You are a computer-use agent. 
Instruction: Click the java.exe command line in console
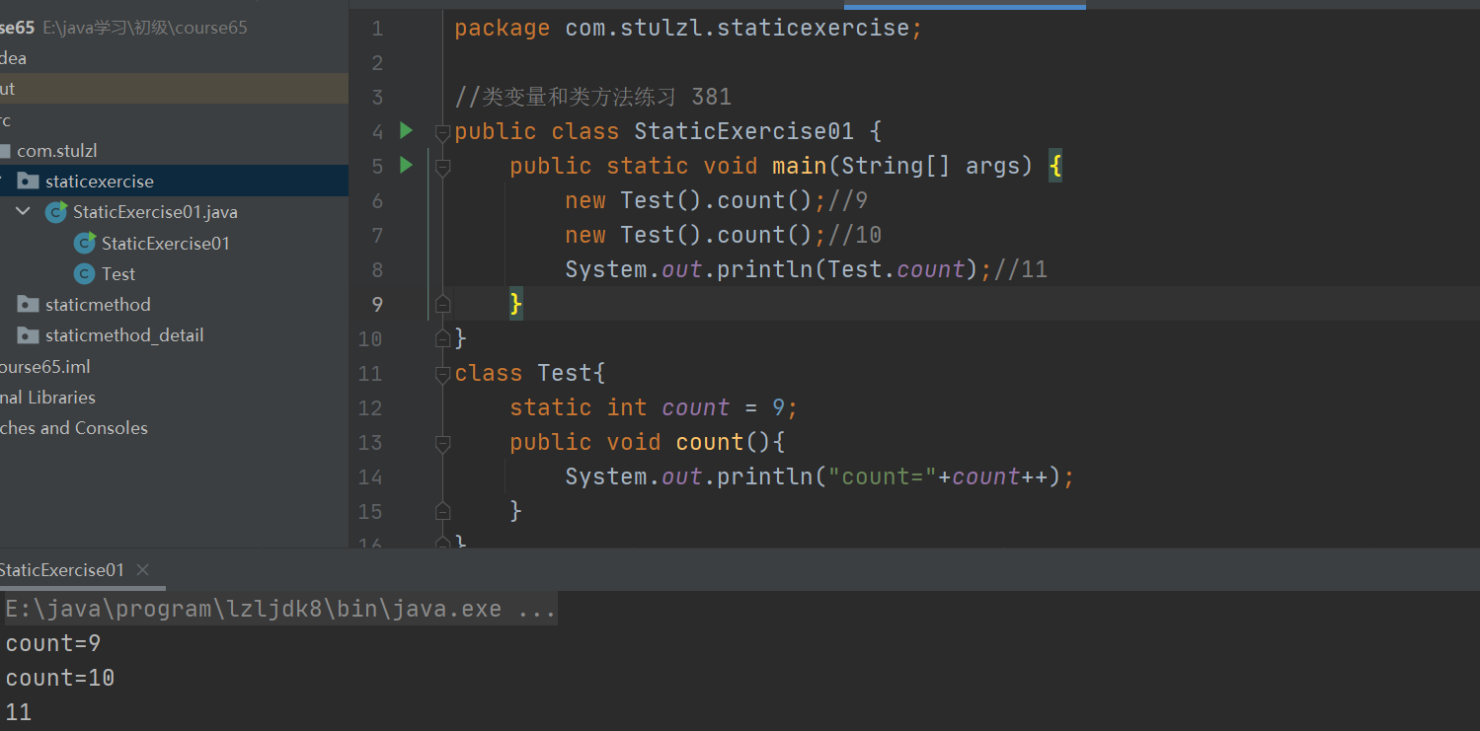pyautogui.click(x=280, y=609)
